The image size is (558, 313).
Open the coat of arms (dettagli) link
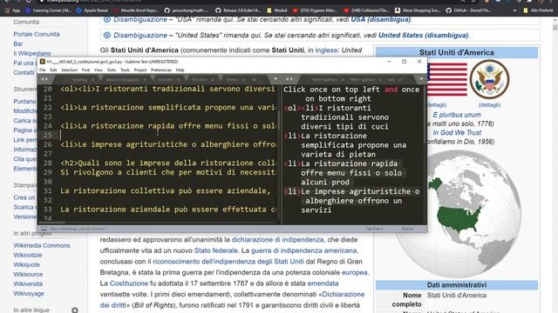coord(489,105)
